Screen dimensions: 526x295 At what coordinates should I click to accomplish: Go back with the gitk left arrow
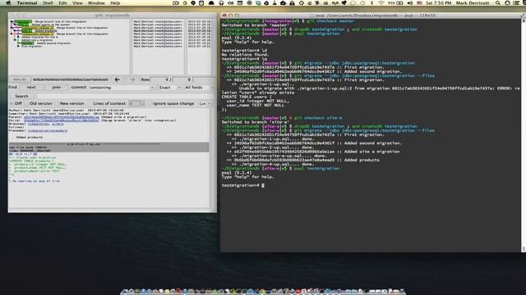coord(117,79)
